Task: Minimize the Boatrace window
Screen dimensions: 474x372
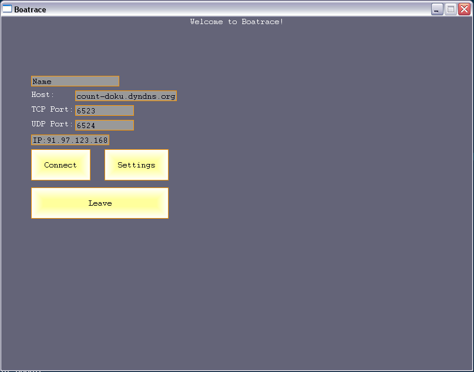Action: coord(437,9)
